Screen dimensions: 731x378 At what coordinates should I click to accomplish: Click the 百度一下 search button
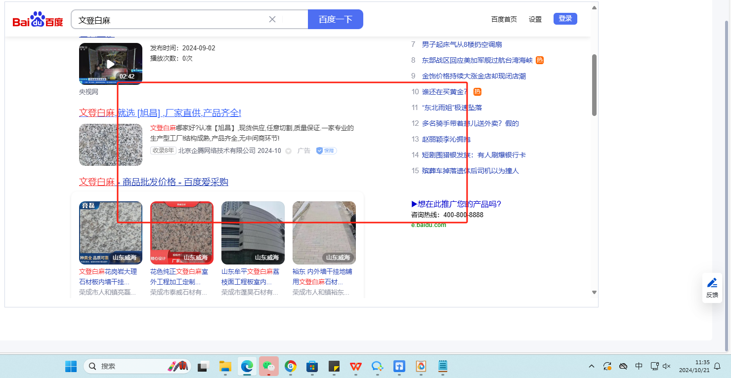[x=335, y=19]
